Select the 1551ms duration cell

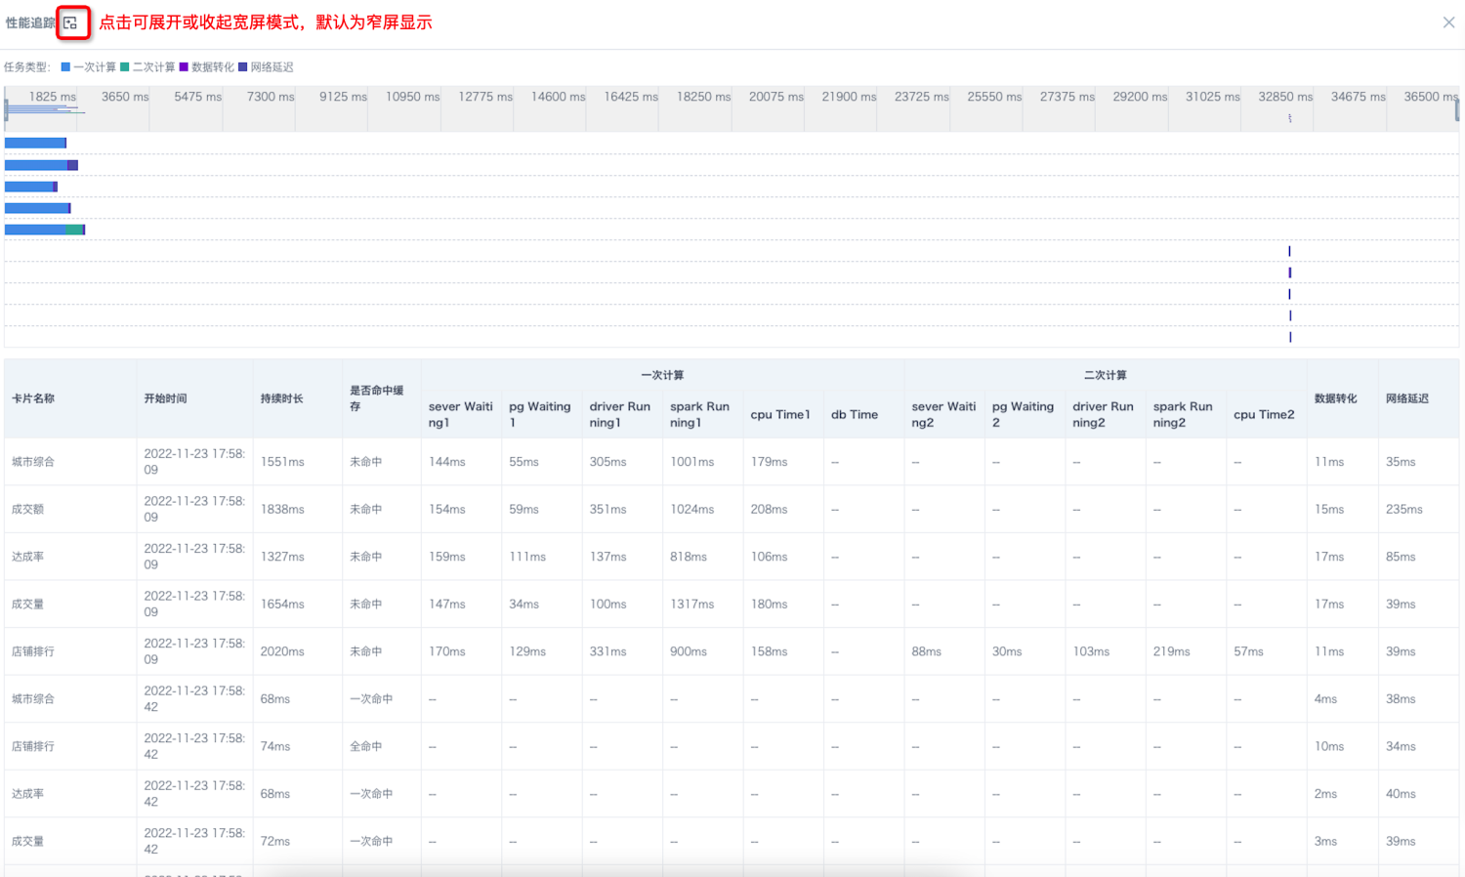click(x=282, y=462)
